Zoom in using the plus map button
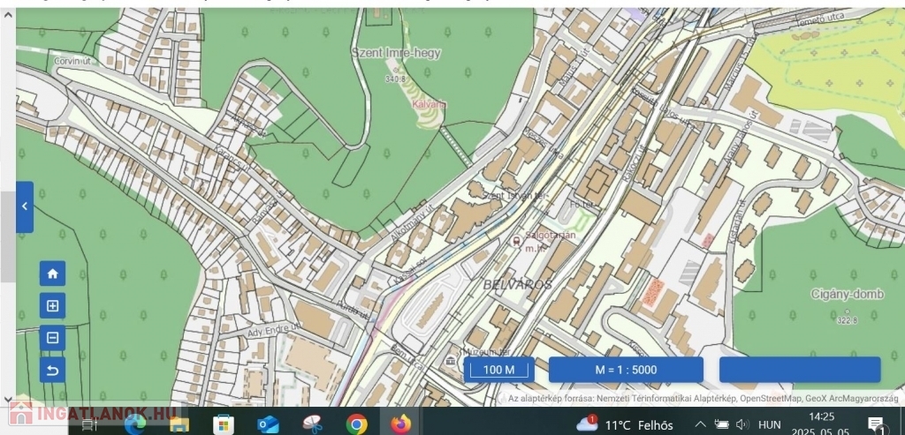905x435 pixels. tap(52, 306)
